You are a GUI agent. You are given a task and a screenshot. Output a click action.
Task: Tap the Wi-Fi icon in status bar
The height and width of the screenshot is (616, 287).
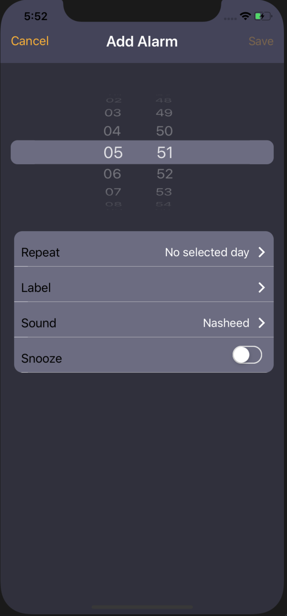tap(245, 16)
